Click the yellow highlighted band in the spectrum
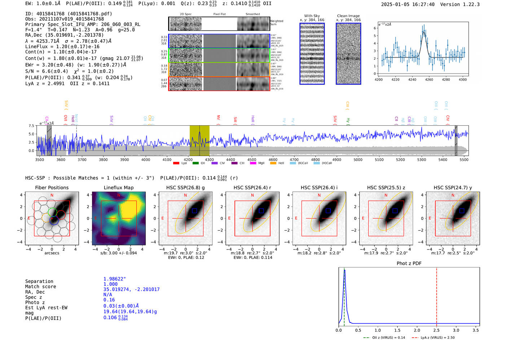Screen dimensions: 505x343 click(x=199, y=140)
